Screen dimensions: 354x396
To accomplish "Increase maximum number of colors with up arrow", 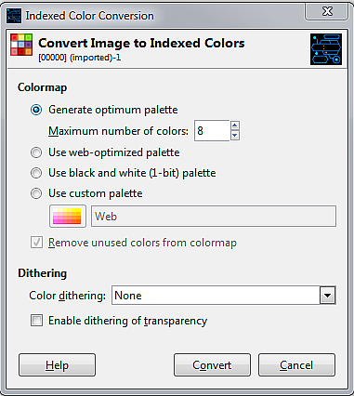I will (x=235, y=125).
